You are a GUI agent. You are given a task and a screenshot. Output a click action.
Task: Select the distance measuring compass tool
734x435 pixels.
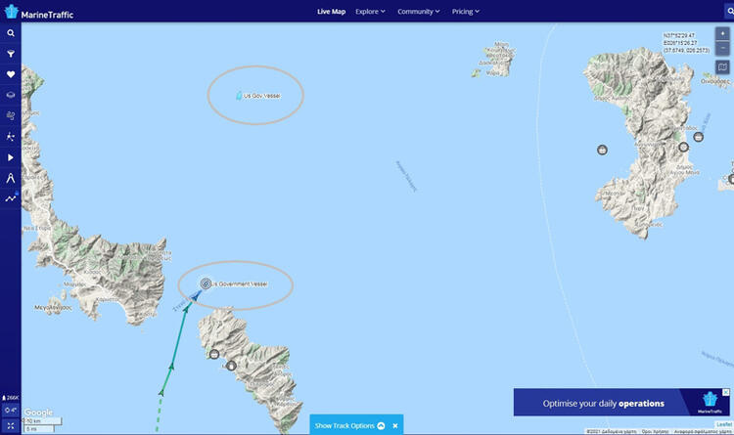pyautogui.click(x=11, y=178)
